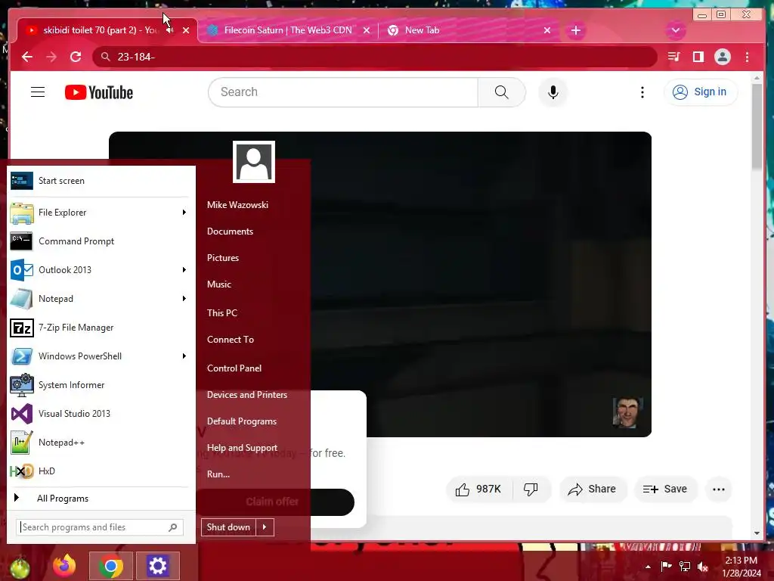The height and width of the screenshot is (581, 774).
Task: Open the media control playlist icon
Action: tap(673, 57)
